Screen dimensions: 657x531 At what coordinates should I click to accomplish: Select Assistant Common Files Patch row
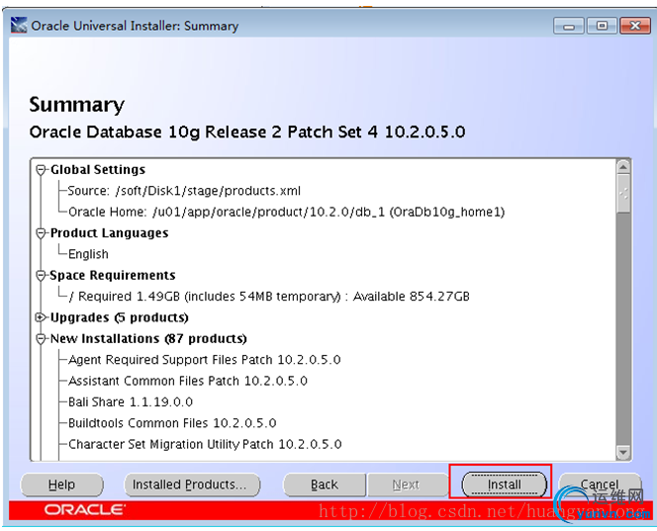[188, 381]
